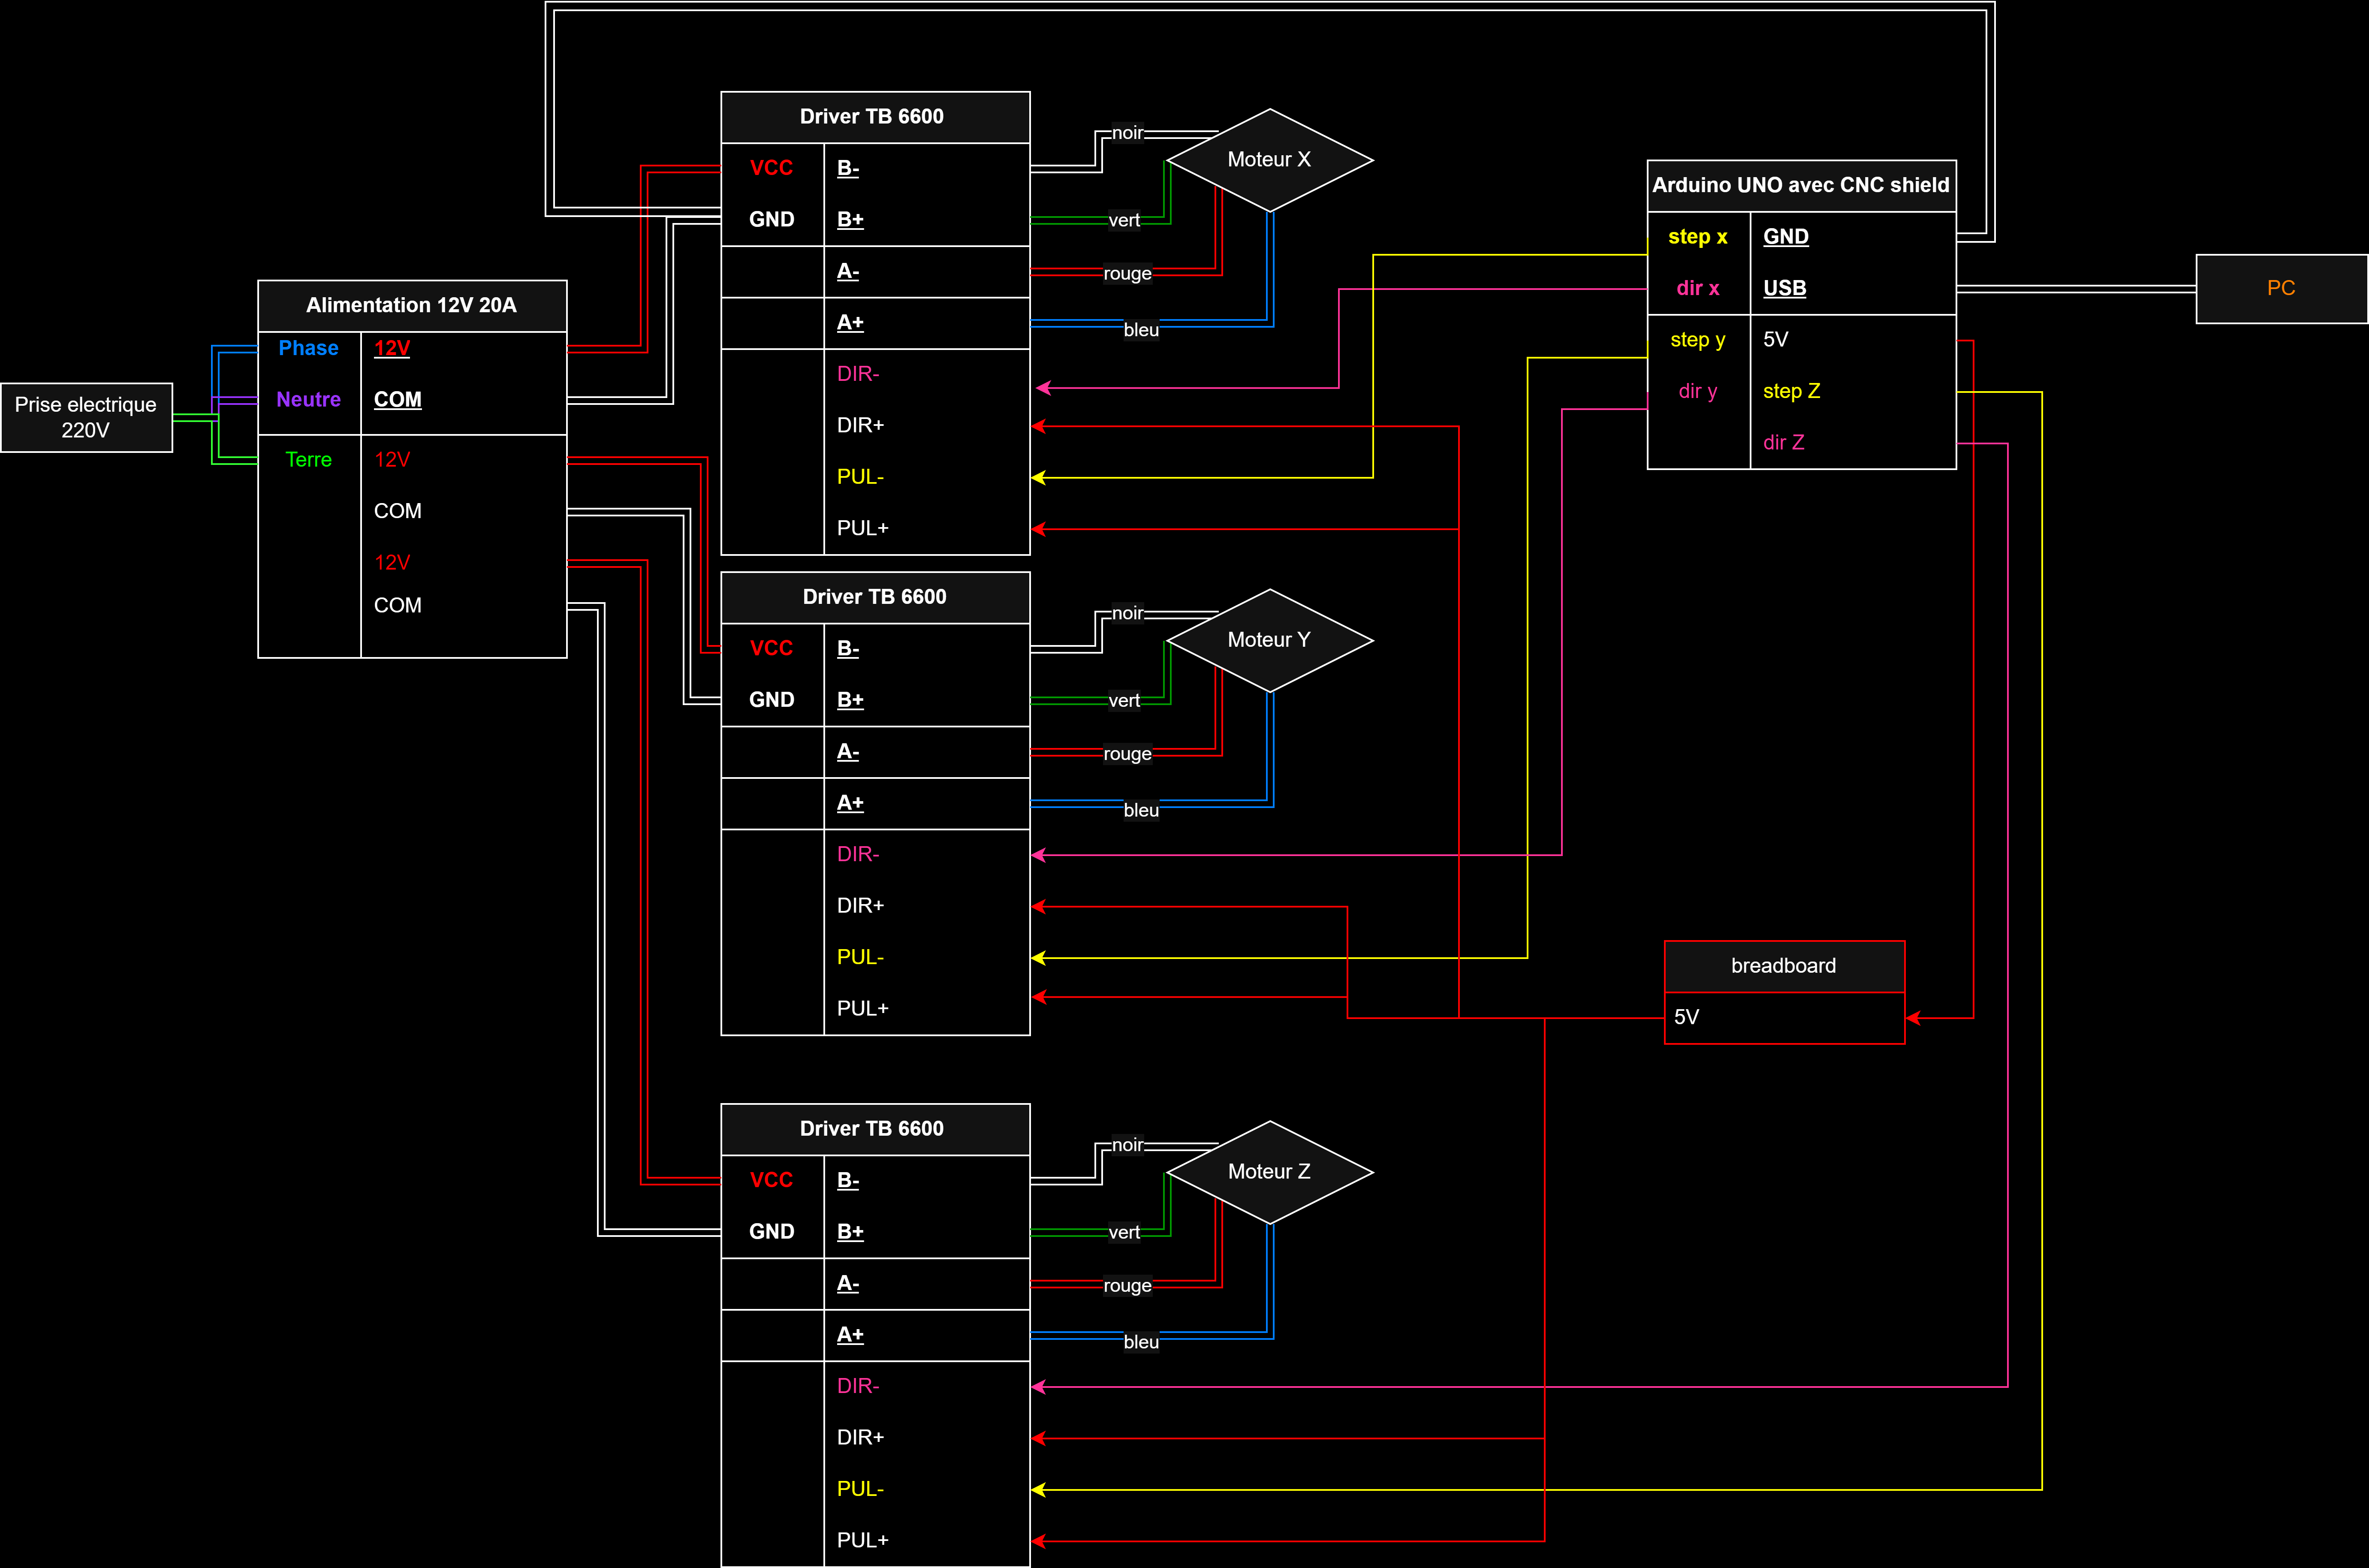The image size is (2369, 1568).
Task: Click the Prise electrique 220V box
Action: [x=86, y=417]
